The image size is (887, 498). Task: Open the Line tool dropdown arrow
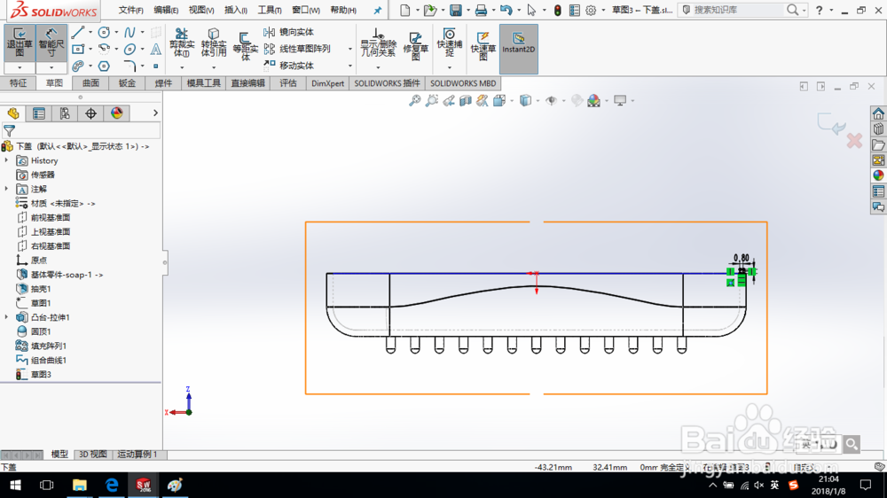point(90,32)
